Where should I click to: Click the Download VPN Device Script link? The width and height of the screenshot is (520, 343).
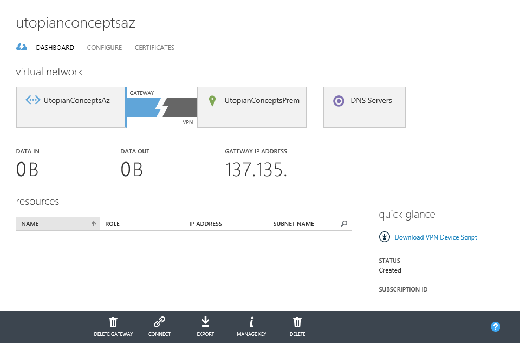(435, 237)
